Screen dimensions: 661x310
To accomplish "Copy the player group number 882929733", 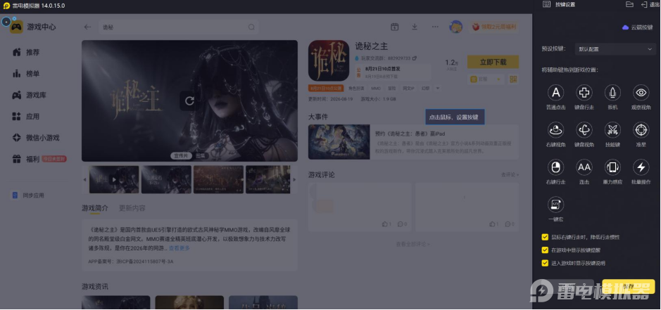I will [415, 58].
